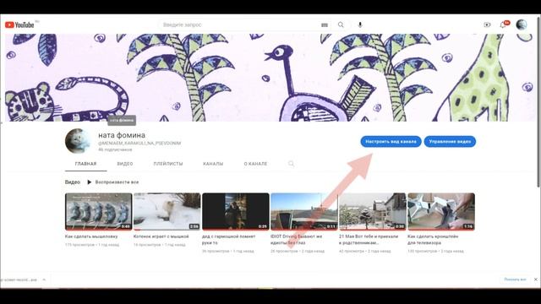Switch to the ГЛАВНАЯ tab
The width and height of the screenshot is (541, 304).
pyautogui.click(x=85, y=164)
